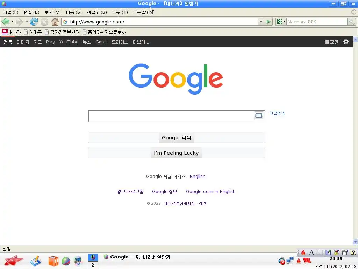Open the BBS search engine selector dropdown

point(281,22)
